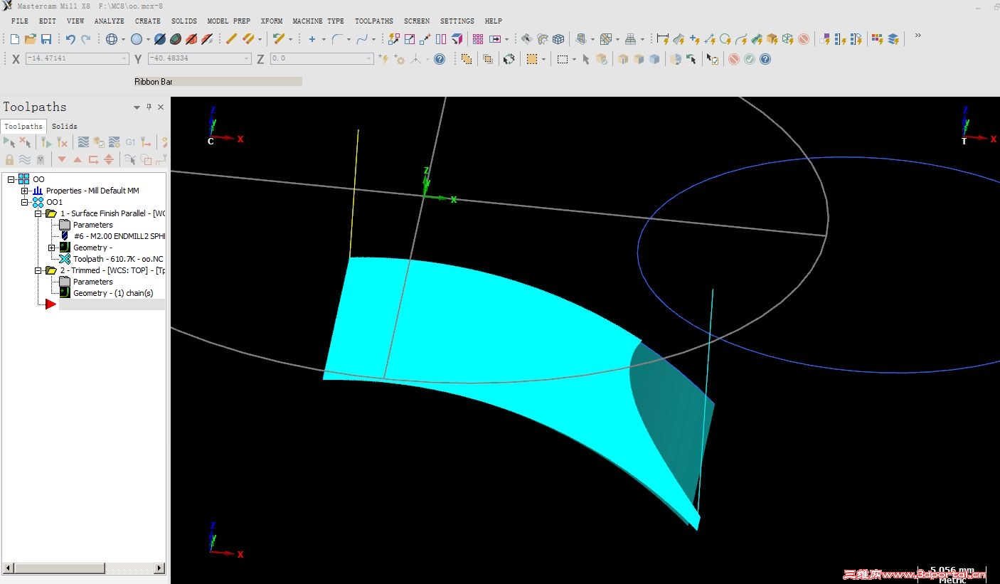1000x584 pixels.
Task: Expand the Geometry node under operation 1
Action: point(51,248)
